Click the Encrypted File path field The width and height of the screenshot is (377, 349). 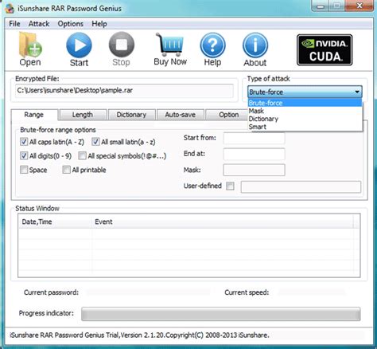124,91
